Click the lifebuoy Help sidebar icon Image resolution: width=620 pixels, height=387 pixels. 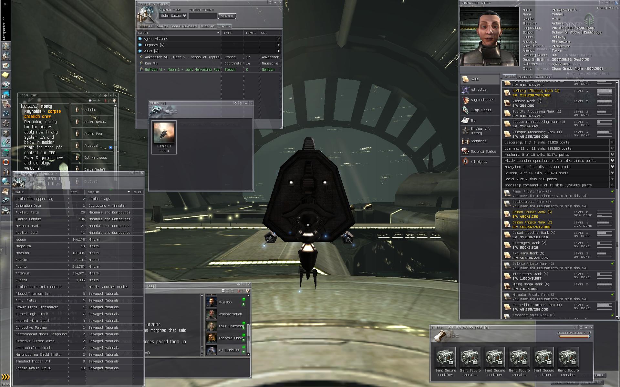6,162
